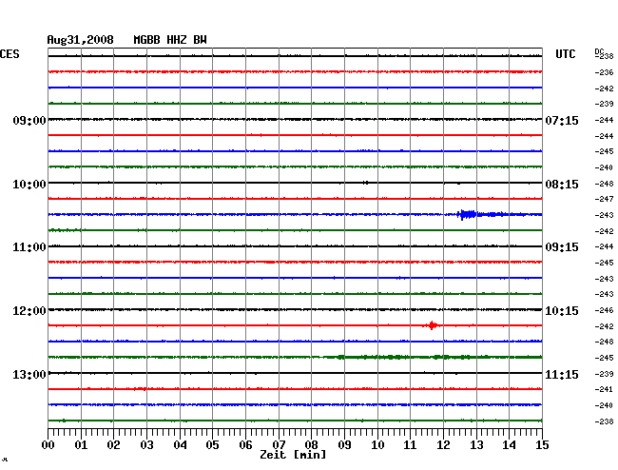Click the 12 minute axis label
Viewport: 618px width, 470px height.
[443, 445]
